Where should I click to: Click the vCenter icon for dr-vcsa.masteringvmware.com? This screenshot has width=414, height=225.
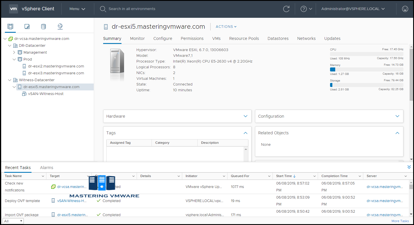coord(11,39)
